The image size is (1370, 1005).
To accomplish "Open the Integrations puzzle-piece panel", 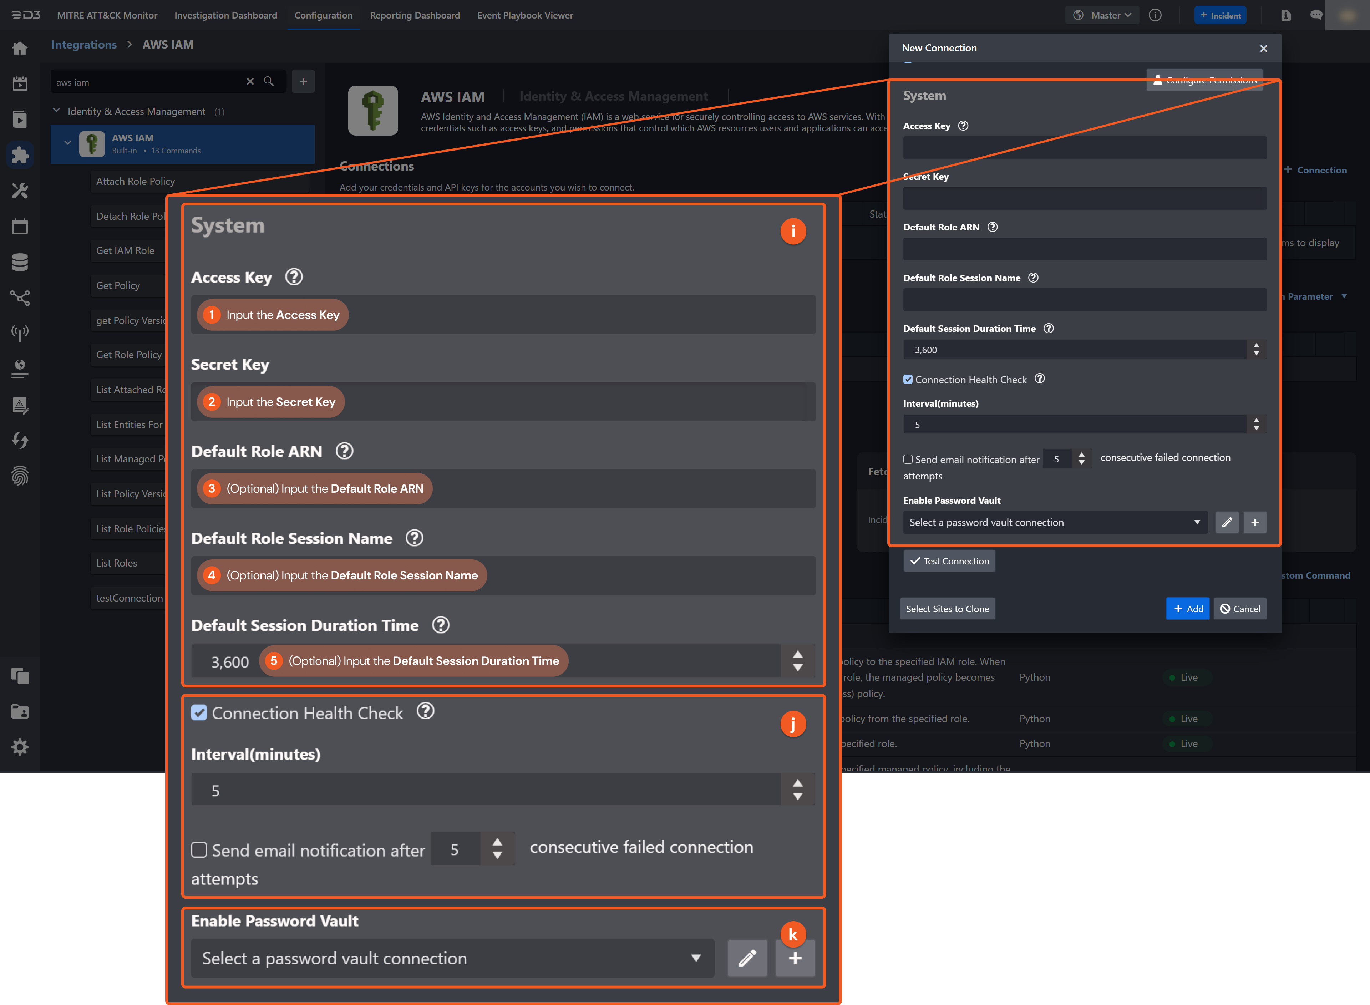I will coord(20,154).
